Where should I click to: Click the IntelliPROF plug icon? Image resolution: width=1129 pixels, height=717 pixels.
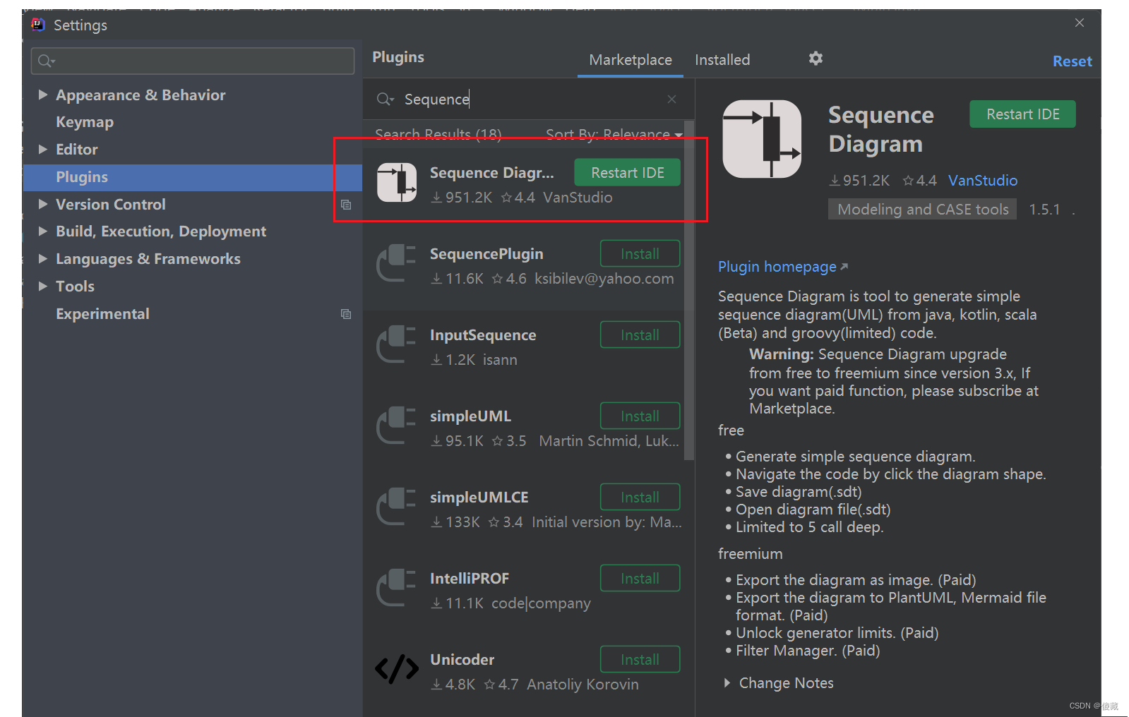(x=396, y=588)
